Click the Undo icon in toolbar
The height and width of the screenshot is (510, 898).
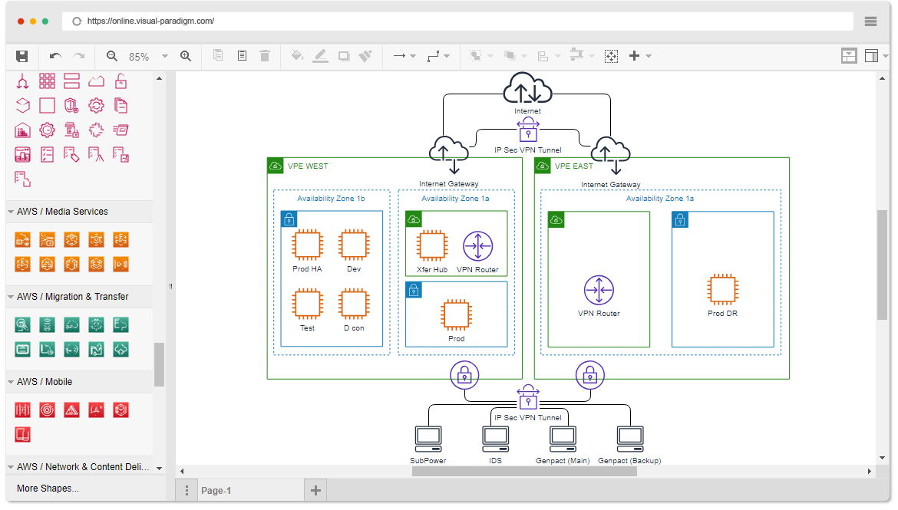[x=54, y=56]
